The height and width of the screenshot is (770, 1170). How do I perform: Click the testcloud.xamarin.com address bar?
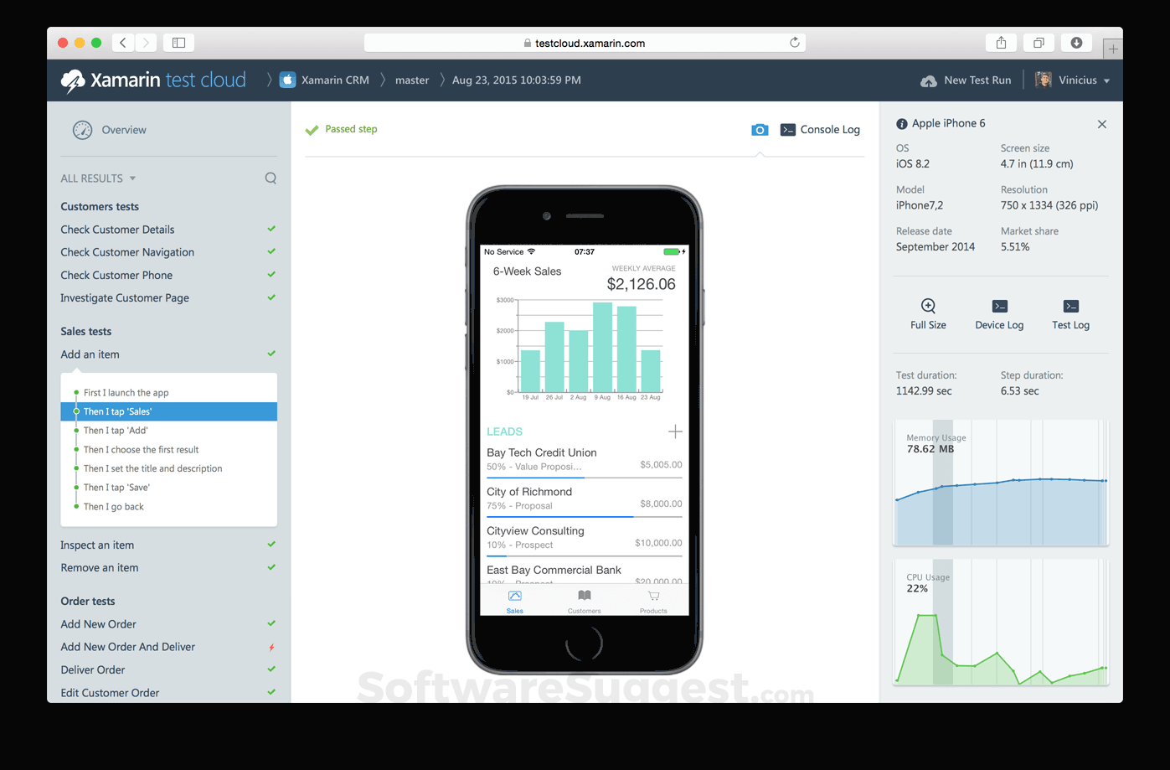coord(585,42)
